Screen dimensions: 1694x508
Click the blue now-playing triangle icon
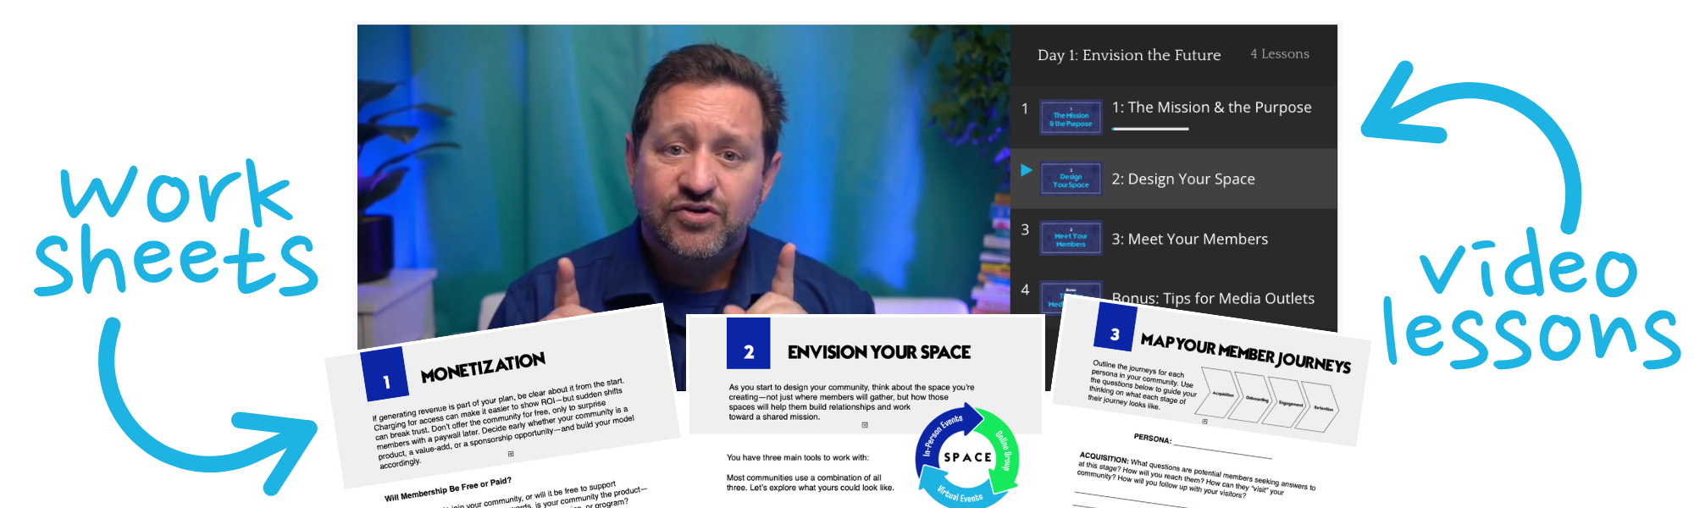coord(1026,170)
